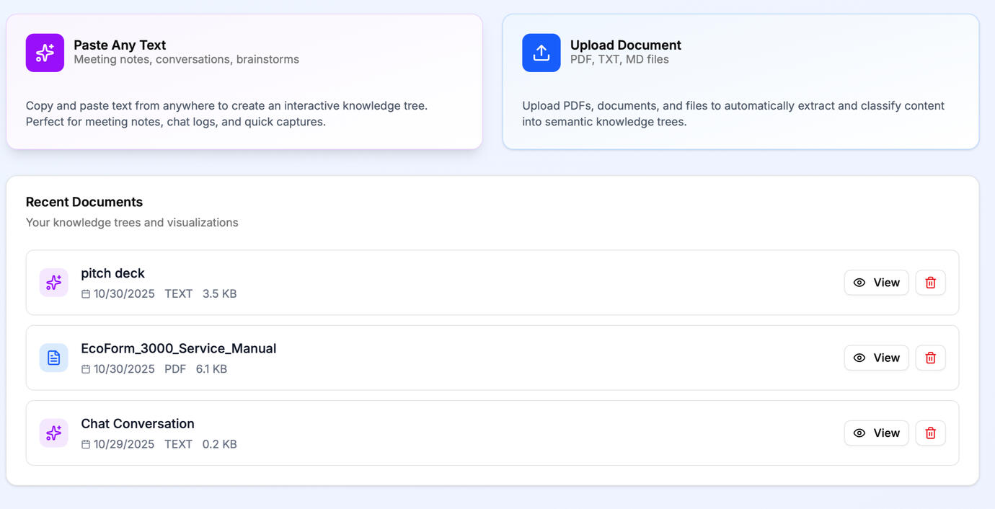Viewport: 995px width, 509px height.
Task: View the Chat Conversation document
Action: [876, 433]
